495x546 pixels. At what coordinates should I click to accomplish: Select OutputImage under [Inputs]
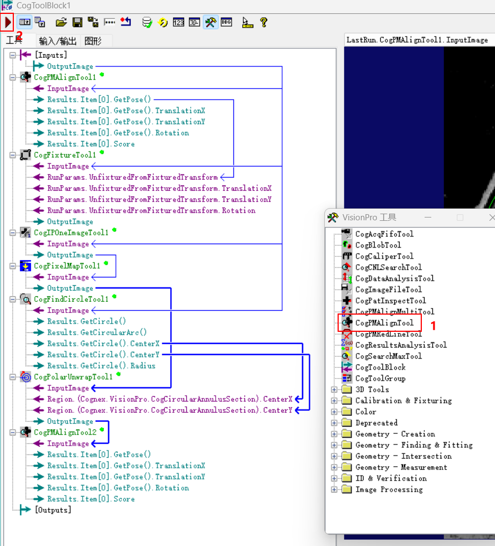coord(70,66)
